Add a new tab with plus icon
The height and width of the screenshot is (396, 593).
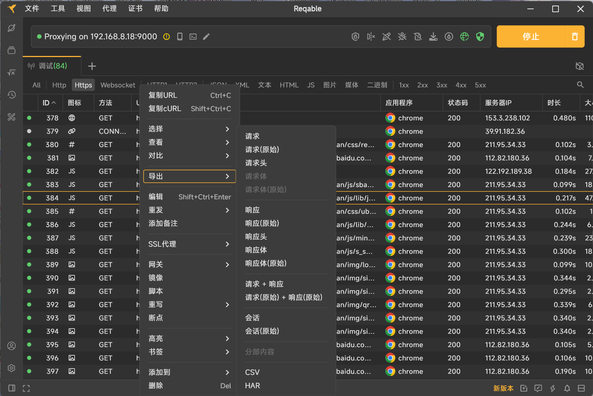[x=92, y=66]
